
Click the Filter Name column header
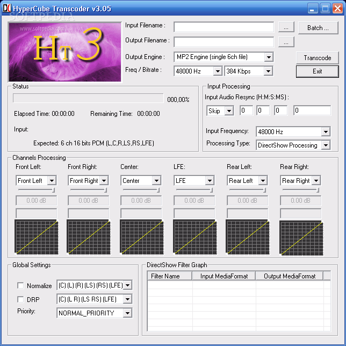(x=170, y=276)
